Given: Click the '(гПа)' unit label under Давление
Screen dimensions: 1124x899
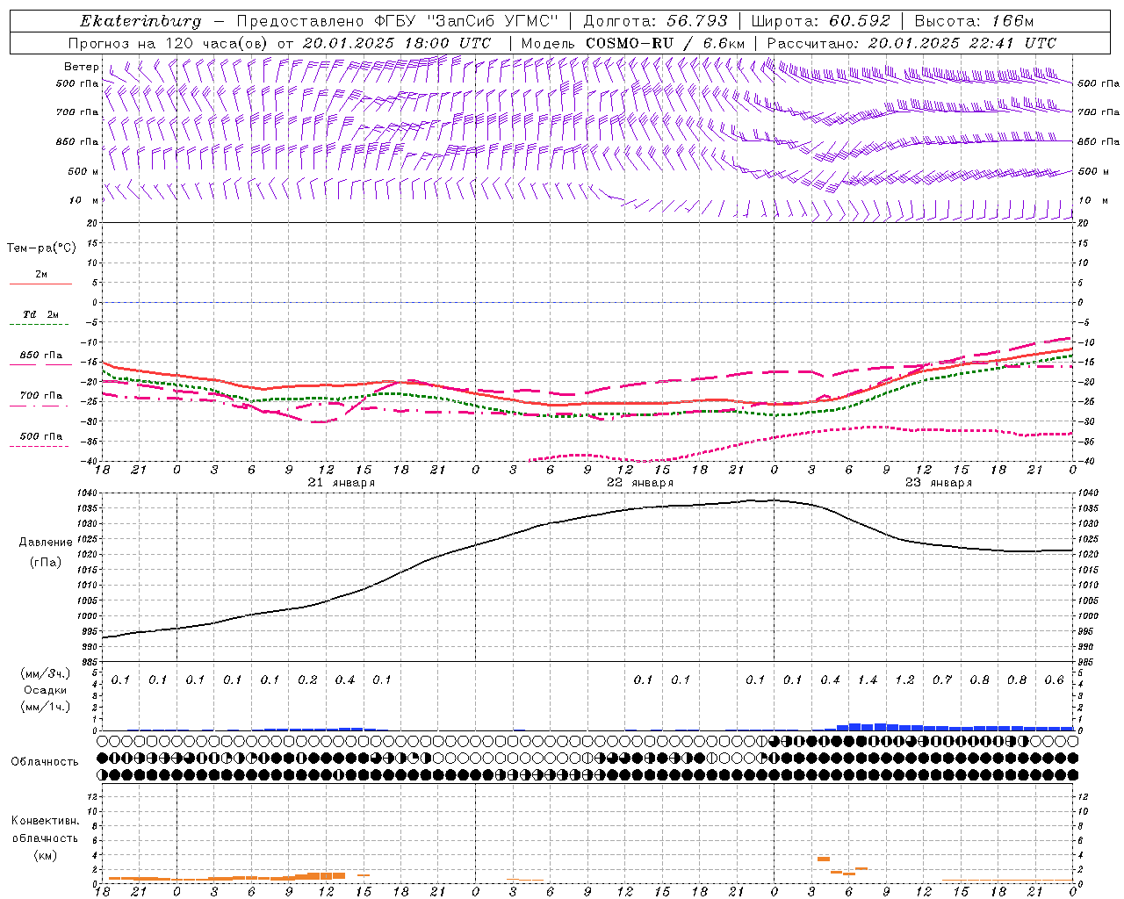Looking at the screenshot, I should (45, 562).
